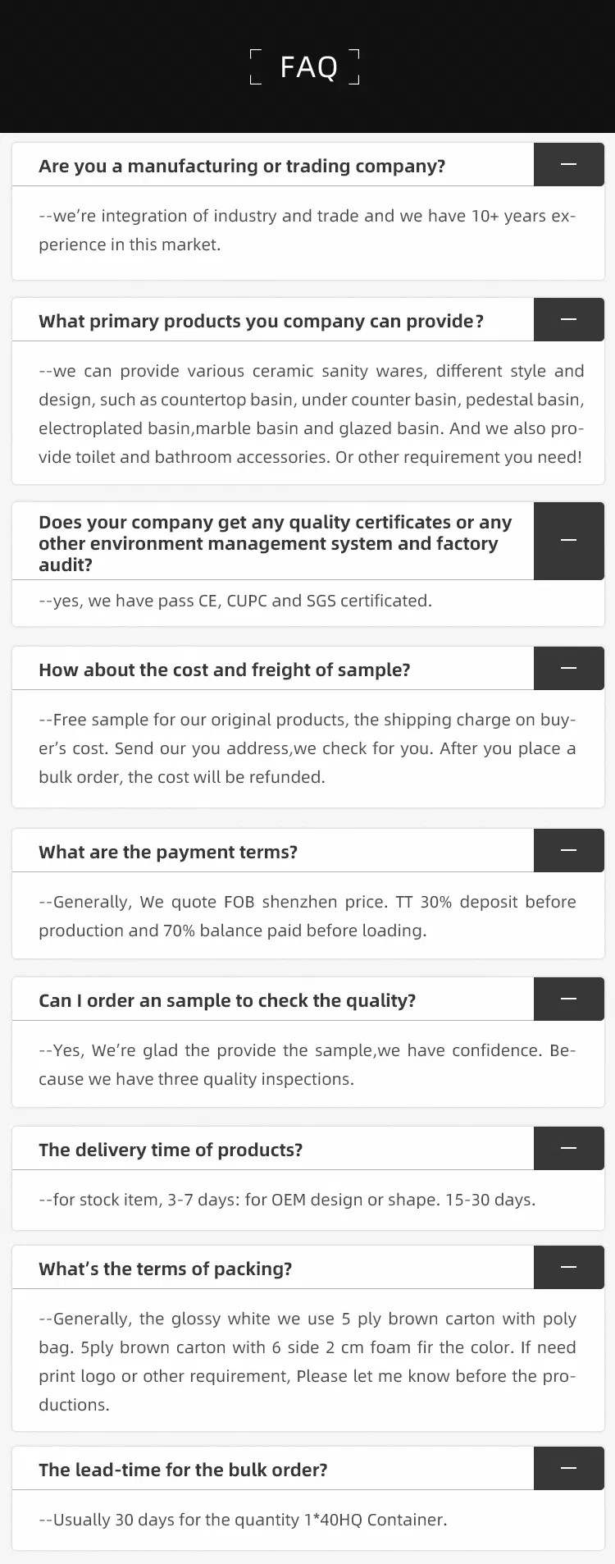Collapse the lead-time for bulk order answer
The height and width of the screenshot is (1564, 615).
pyautogui.click(x=568, y=1469)
